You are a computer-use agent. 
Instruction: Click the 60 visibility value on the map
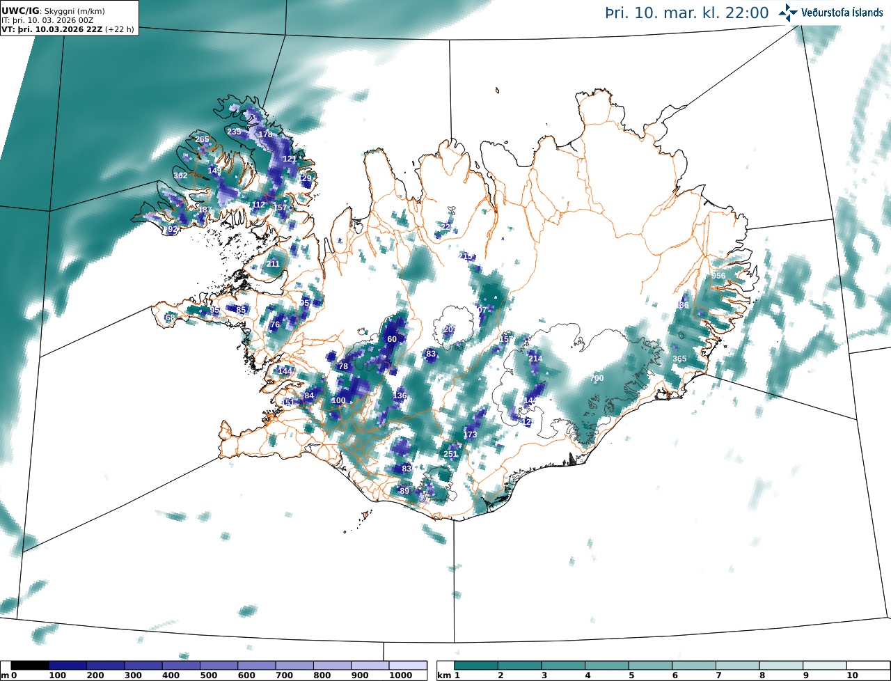392,339
